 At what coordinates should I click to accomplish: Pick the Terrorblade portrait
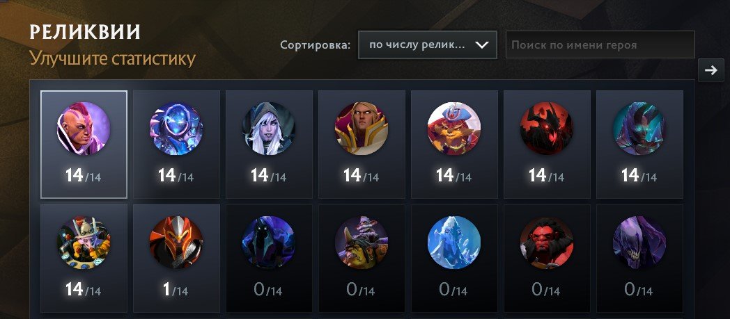pyautogui.click(x=639, y=129)
